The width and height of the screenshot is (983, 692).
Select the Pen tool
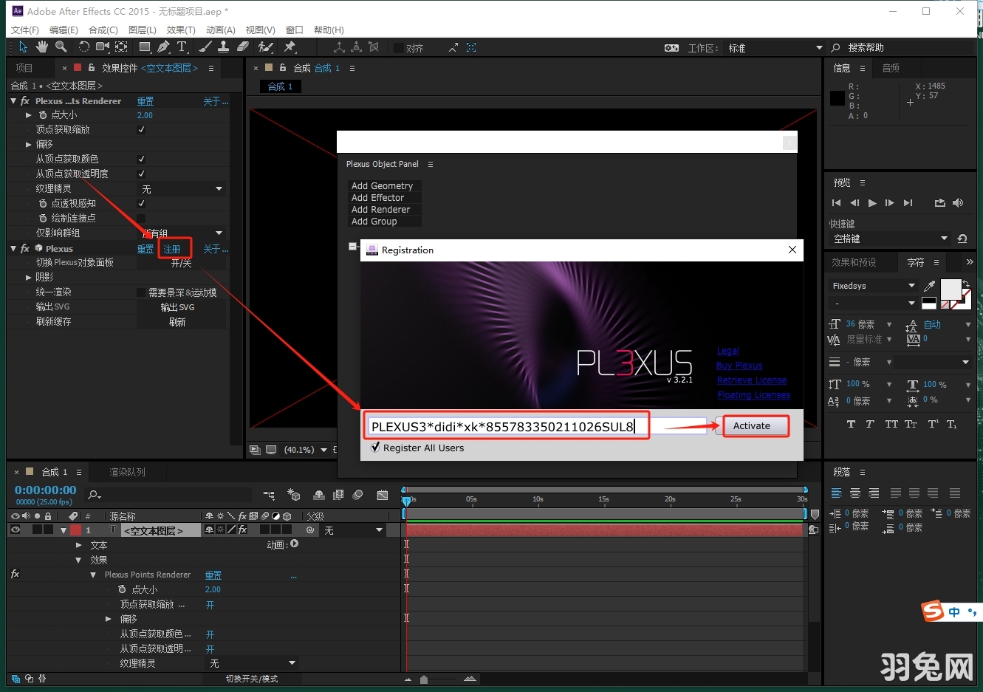163,47
